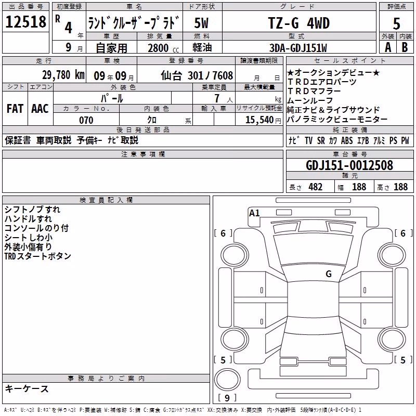Click the displacement value 2800 cc

click(x=163, y=48)
